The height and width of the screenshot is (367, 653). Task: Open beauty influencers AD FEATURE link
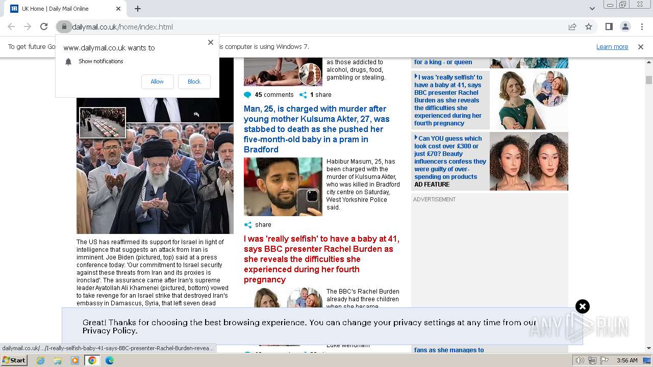(x=450, y=161)
